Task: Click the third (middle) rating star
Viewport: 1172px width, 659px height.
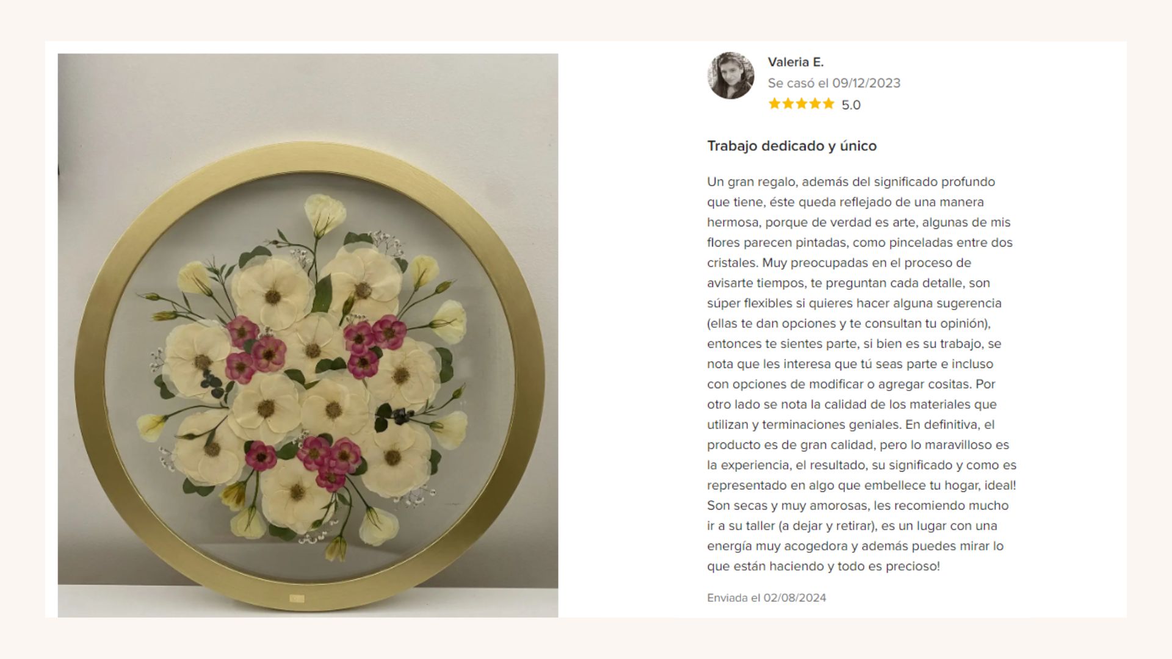Action: click(x=801, y=104)
